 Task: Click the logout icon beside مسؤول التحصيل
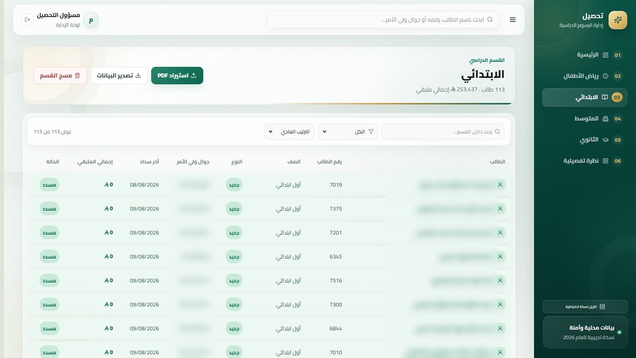pos(27,19)
